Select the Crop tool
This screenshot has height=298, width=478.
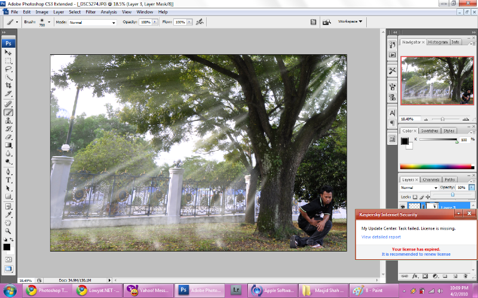pyautogui.click(x=9, y=86)
